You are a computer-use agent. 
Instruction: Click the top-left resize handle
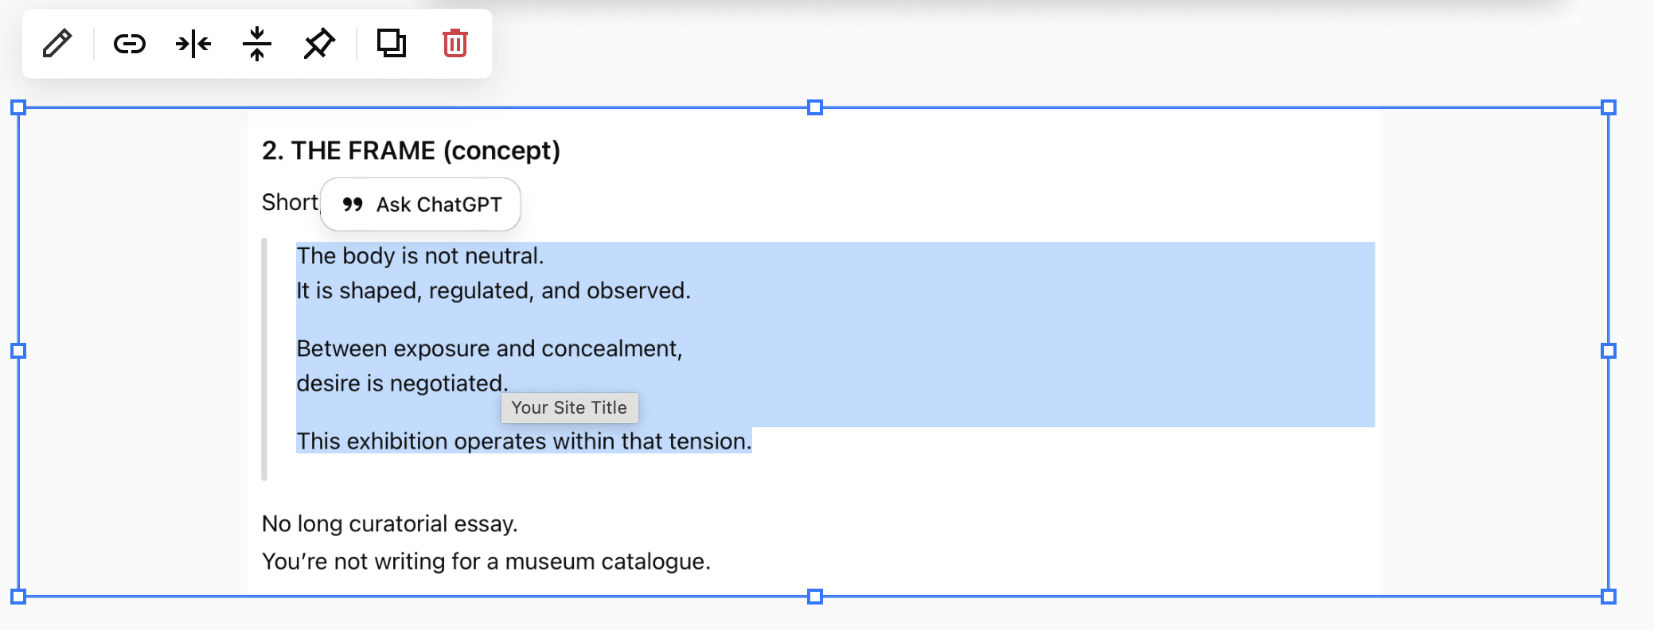[18, 107]
